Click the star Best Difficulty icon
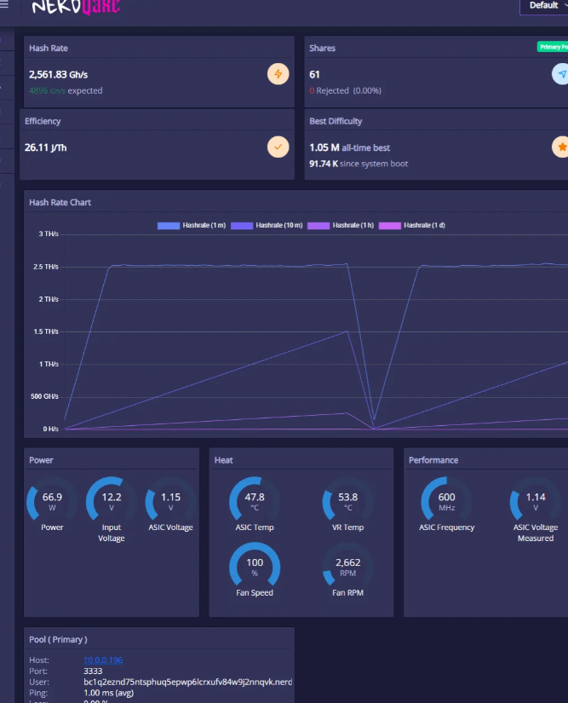 560,147
